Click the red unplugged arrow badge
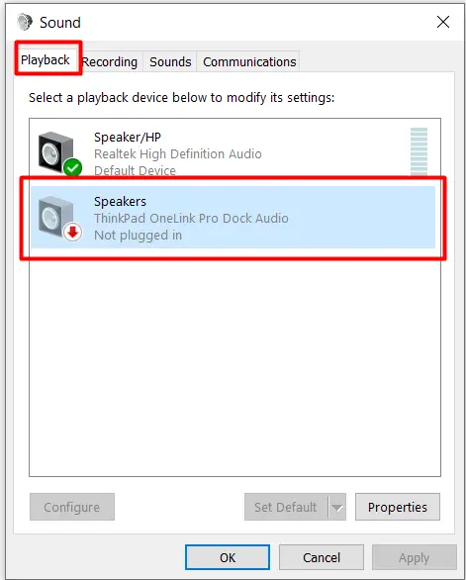Screen dimensions: 466x580 coord(73,233)
